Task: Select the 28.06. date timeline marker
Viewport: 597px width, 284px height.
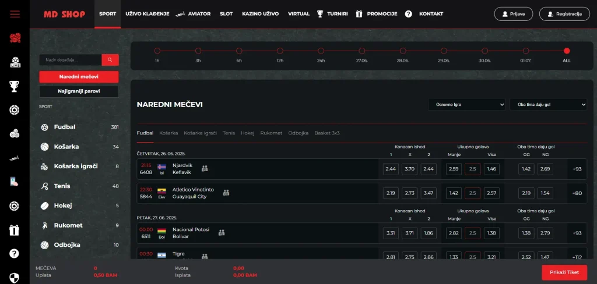Action: click(403, 51)
